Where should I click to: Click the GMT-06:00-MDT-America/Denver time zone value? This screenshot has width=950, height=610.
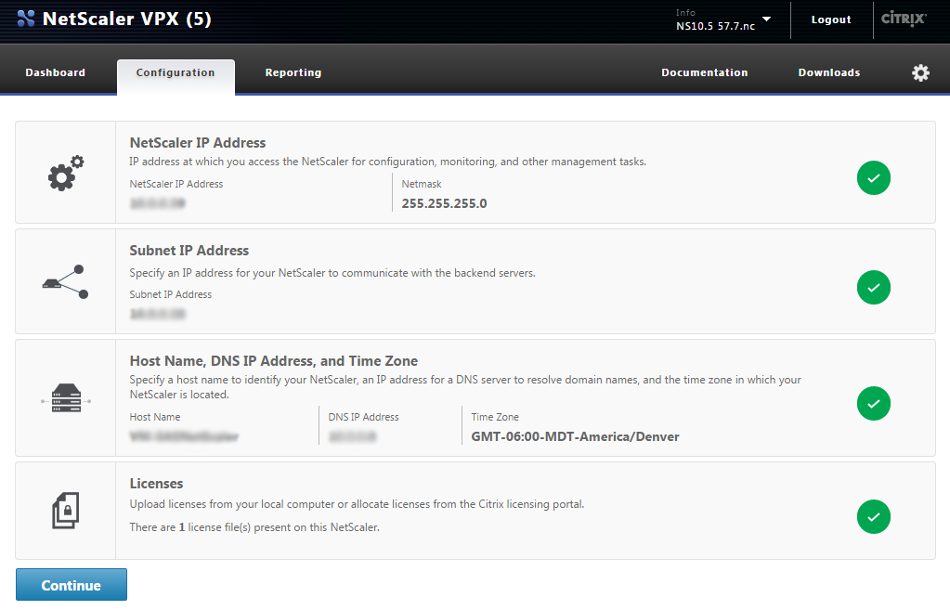pyautogui.click(x=575, y=436)
